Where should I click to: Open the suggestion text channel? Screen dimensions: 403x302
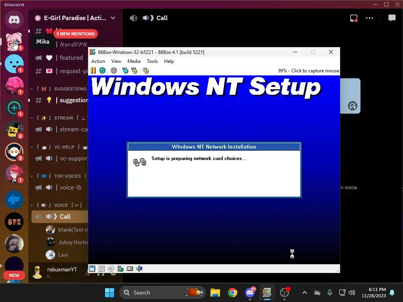(x=60, y=100)
